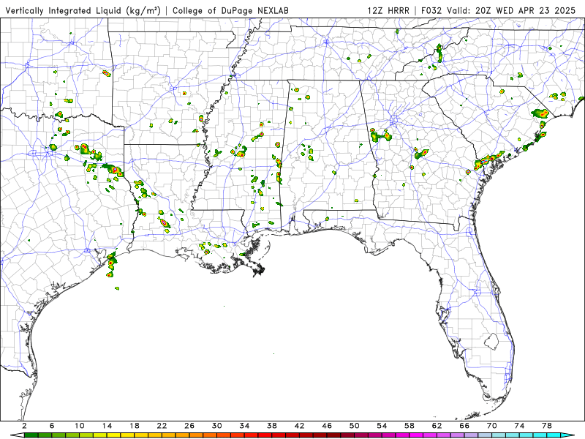The width and height of the screenshot is (585, 439).
Task: Click the '12Z HRRR' model run label
Action: pos(388,10)
